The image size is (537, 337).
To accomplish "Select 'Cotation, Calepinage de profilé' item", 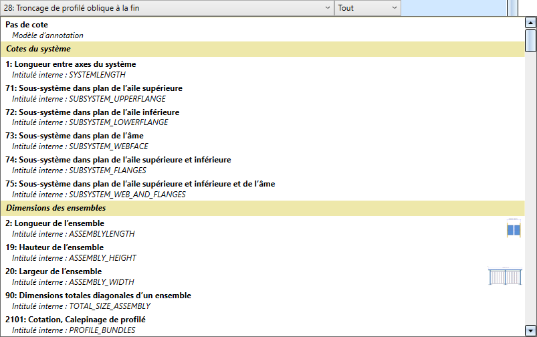I will point(76,320).
